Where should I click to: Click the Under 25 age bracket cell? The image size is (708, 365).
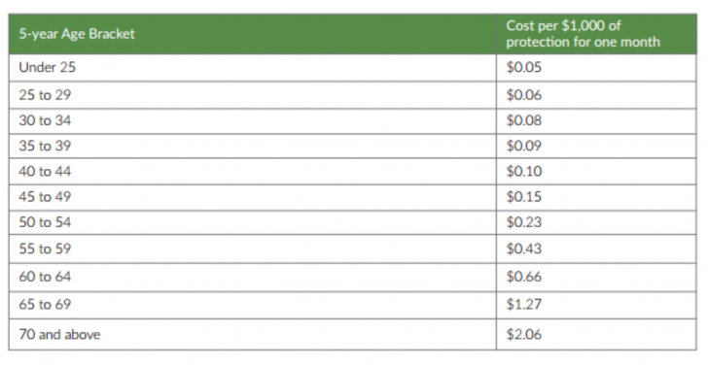pos(253,68)
